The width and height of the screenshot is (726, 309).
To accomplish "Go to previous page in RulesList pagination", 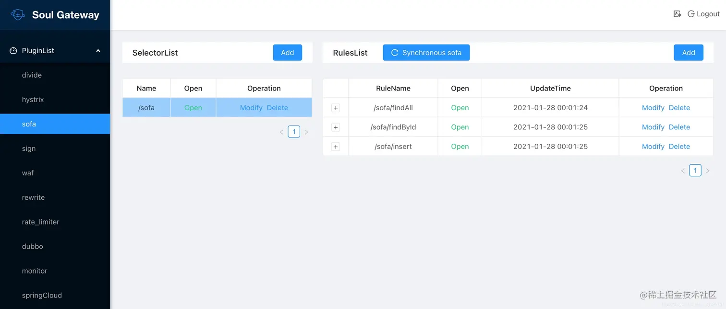I will [683, 171].
